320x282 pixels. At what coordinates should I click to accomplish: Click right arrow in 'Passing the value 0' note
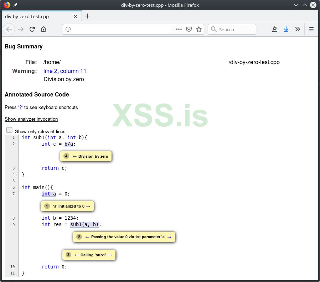coord(169,237)
